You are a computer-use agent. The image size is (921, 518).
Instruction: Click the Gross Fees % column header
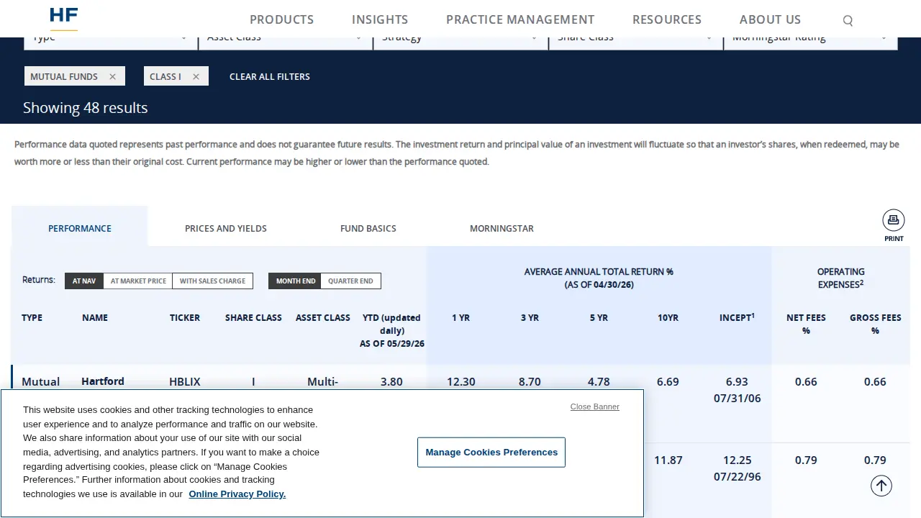[x=875, y=324]
